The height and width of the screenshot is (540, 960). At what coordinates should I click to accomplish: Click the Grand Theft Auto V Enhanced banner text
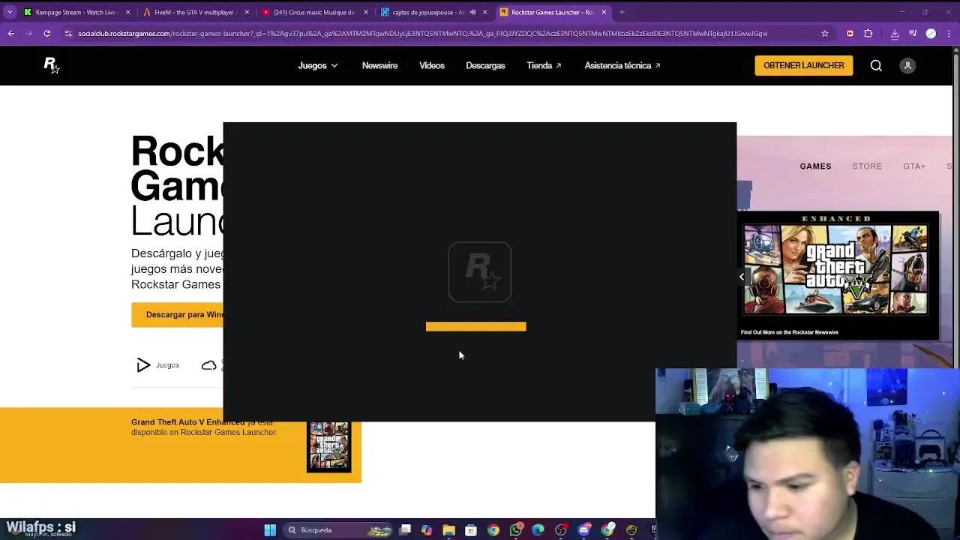pyautogui.click(x=204, y=427)
